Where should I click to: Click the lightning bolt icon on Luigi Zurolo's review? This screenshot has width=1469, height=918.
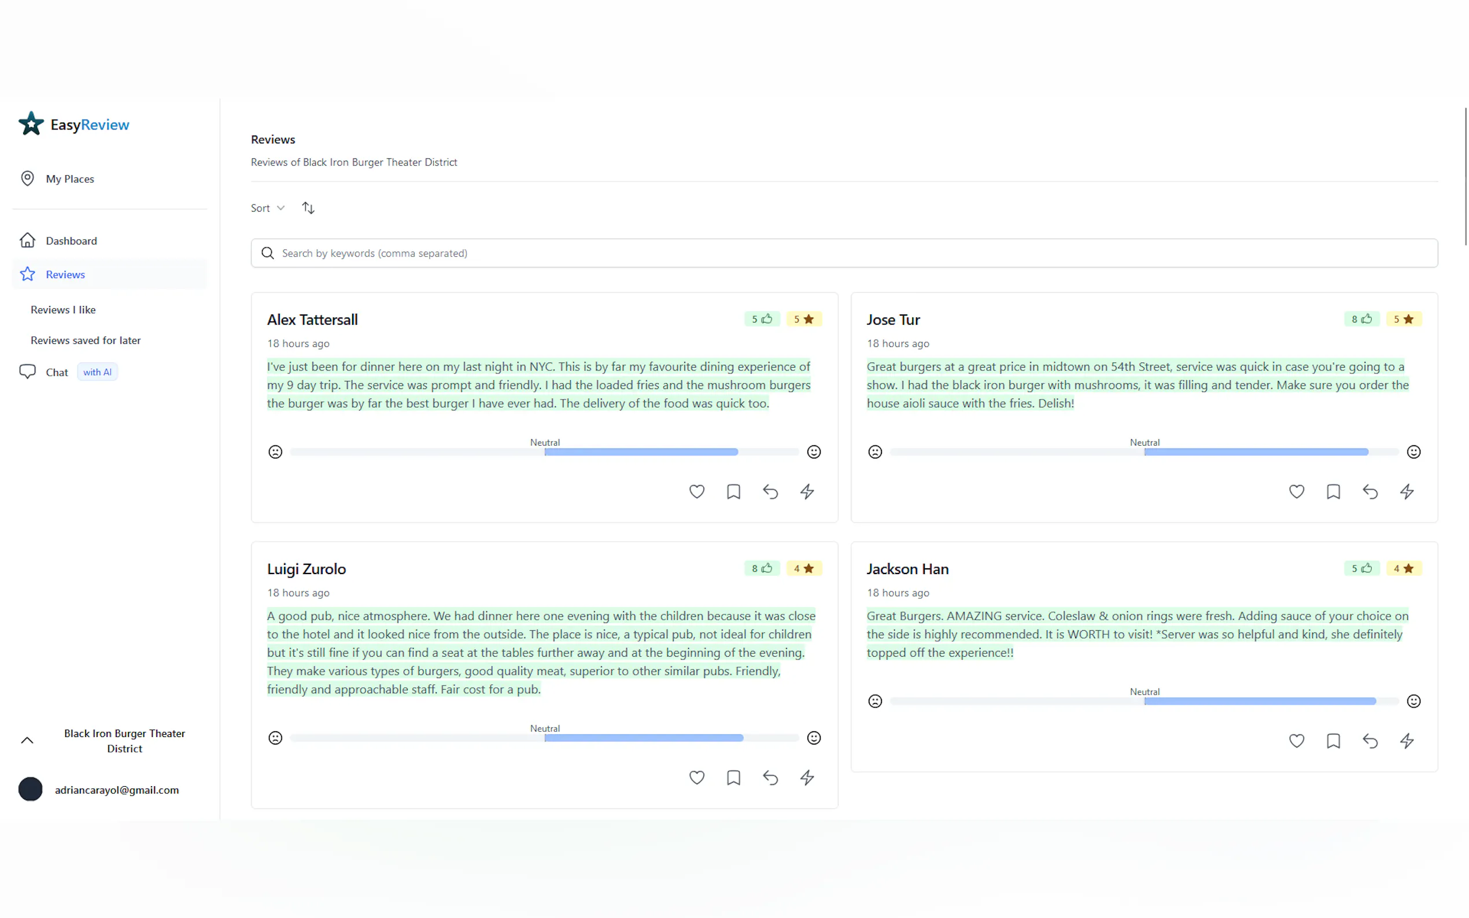click(806, 777)
